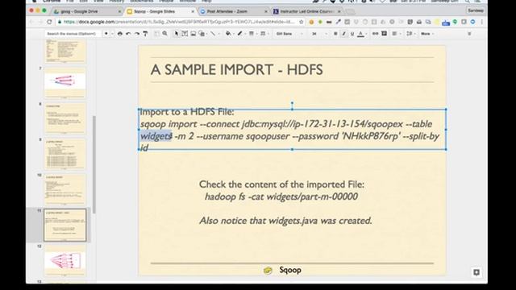Pick the fill color bucket
The image size is (516, 290).
coord(228,34)
